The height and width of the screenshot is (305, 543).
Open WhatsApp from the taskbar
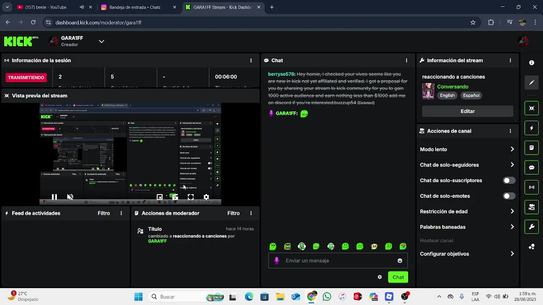327,297
